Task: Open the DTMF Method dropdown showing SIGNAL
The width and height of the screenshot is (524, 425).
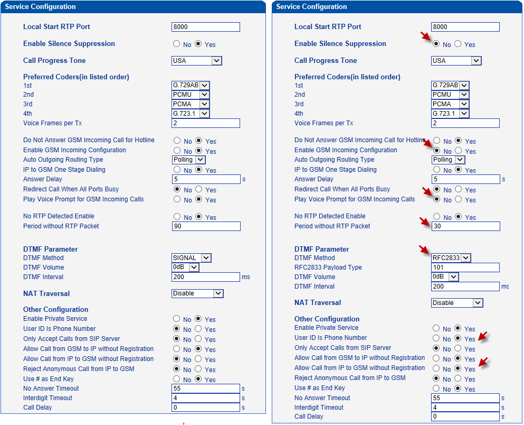Action: (191, 258)
